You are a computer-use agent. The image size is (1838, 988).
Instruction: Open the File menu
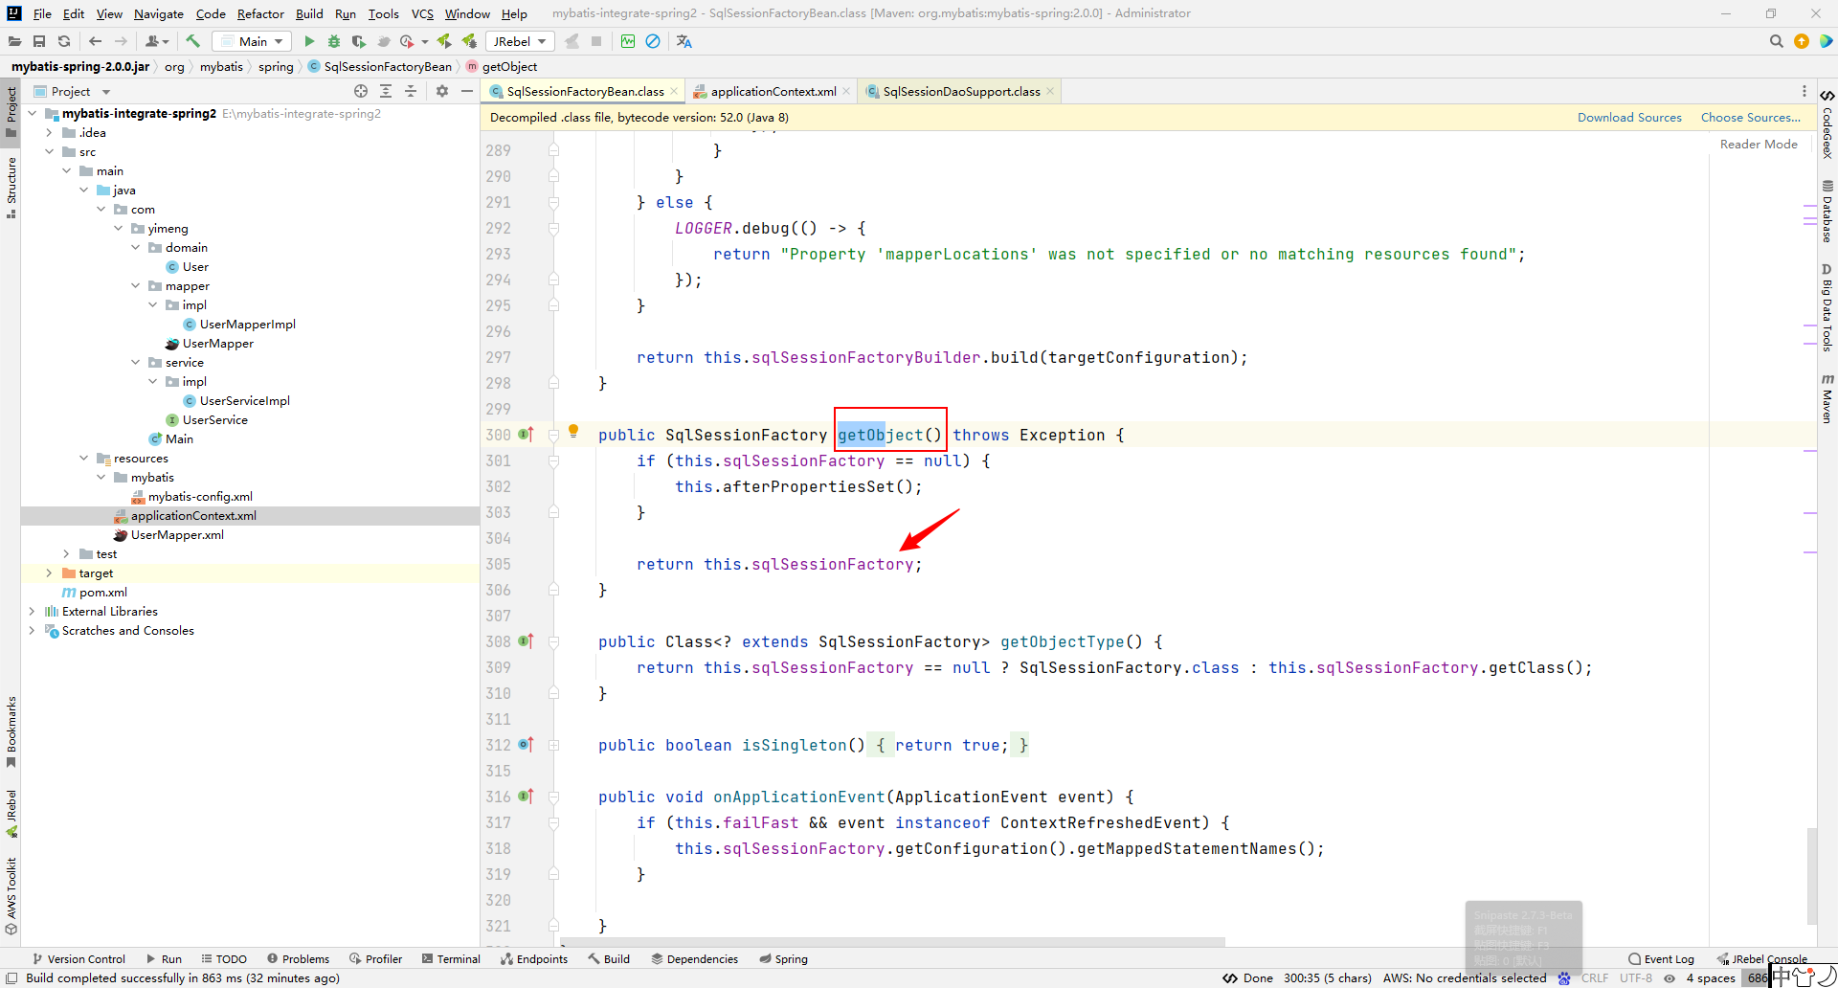click(x=42, y=13)
